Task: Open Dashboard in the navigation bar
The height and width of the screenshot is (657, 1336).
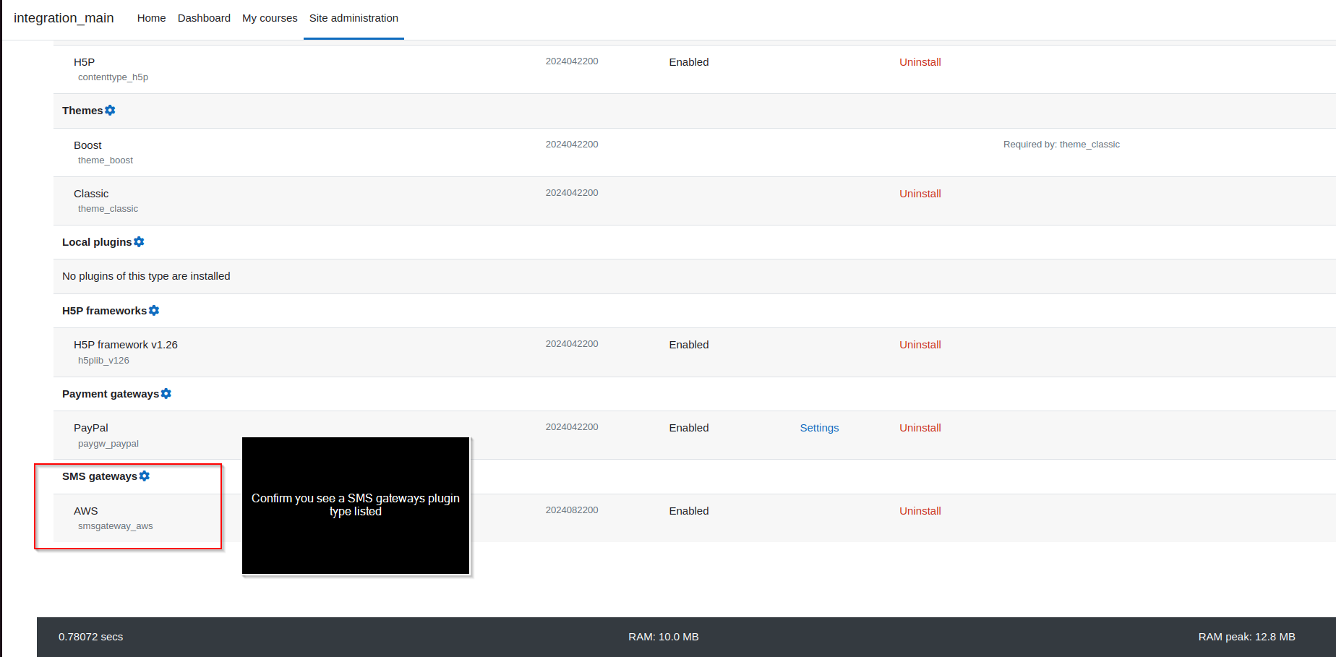Action: 204,18
